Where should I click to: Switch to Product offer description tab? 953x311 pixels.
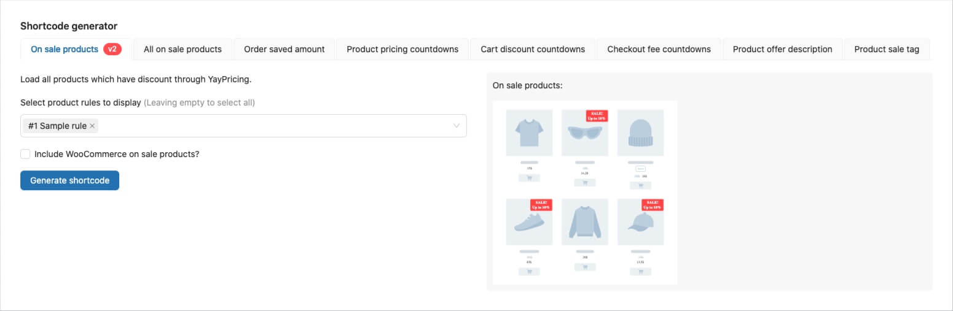(782, 49)
